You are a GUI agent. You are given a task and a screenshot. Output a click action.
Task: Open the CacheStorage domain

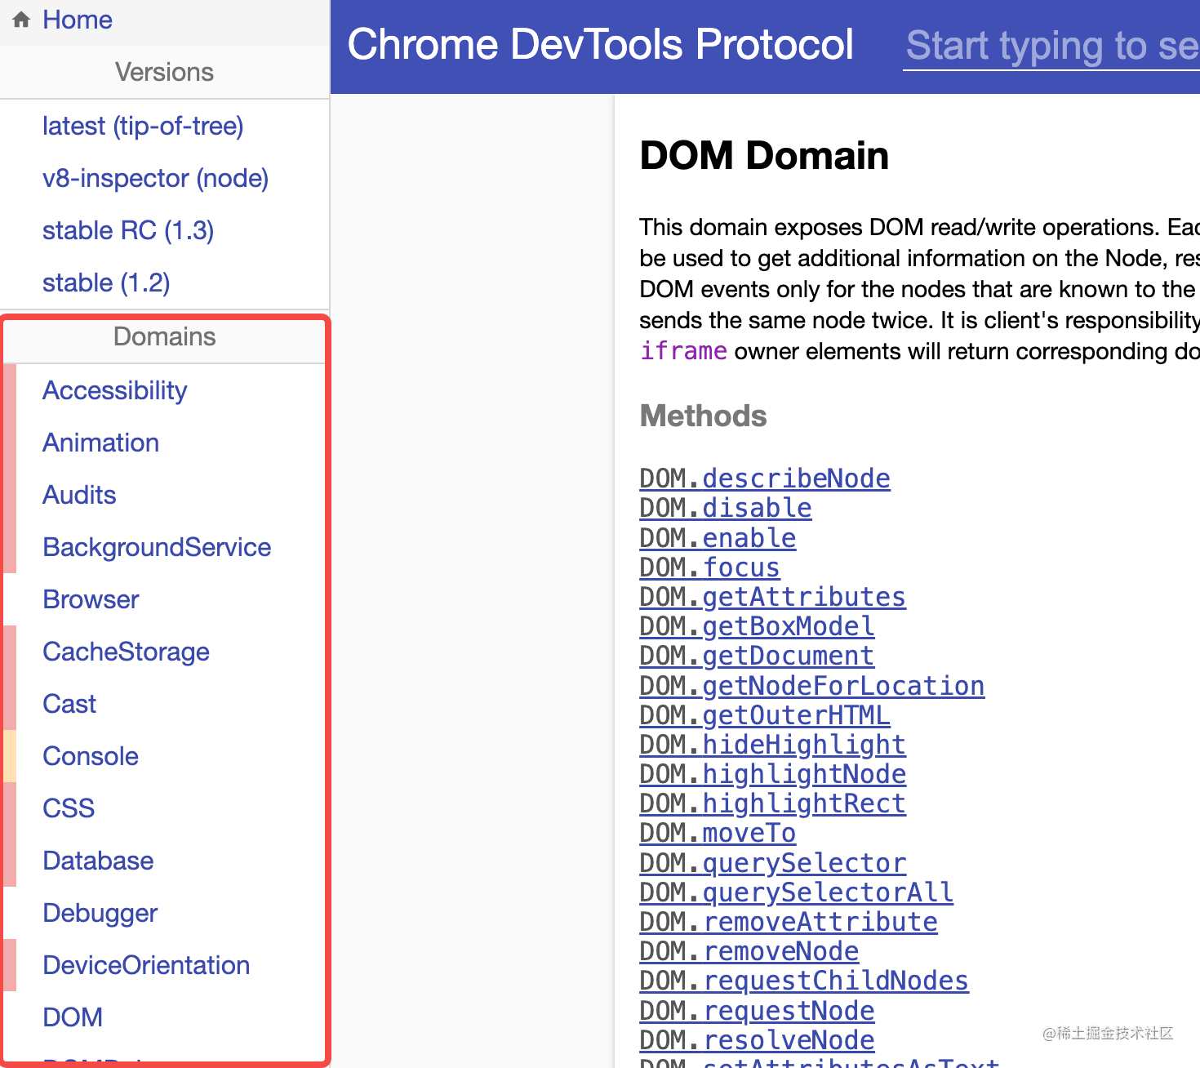tap(127, 652)
